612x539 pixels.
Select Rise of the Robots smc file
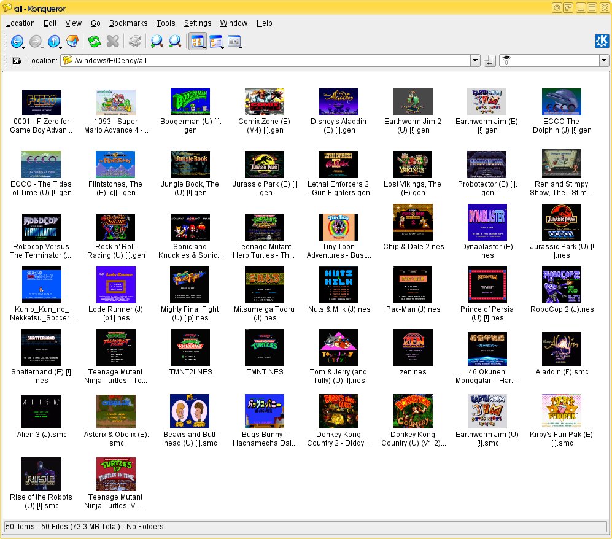41,484
